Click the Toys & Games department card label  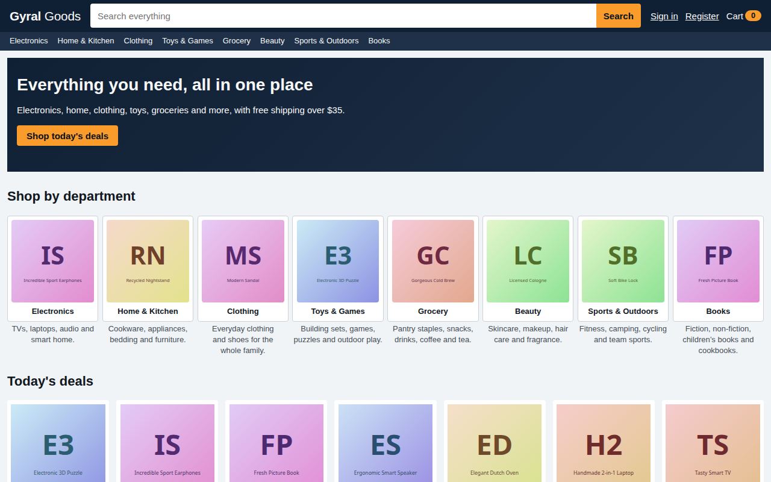tap(338, 311)
